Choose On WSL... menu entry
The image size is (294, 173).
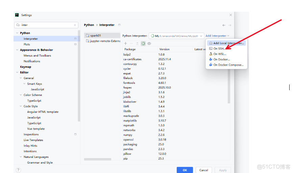pos(226,54)
